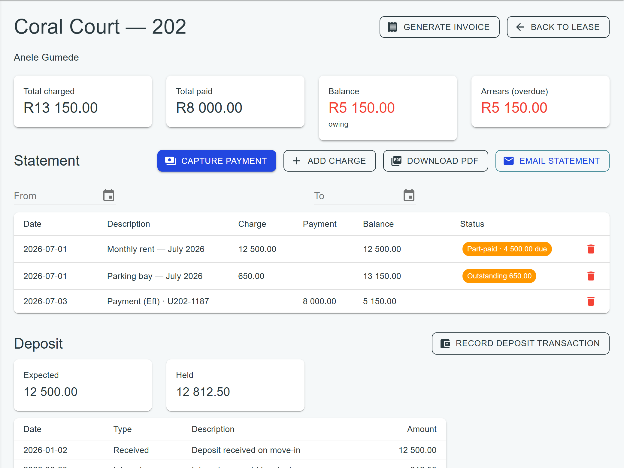Click the Status column header

472,224
